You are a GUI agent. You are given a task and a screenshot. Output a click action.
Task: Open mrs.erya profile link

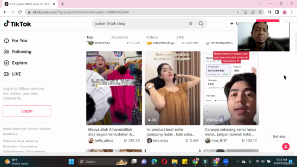coord(160,141)
